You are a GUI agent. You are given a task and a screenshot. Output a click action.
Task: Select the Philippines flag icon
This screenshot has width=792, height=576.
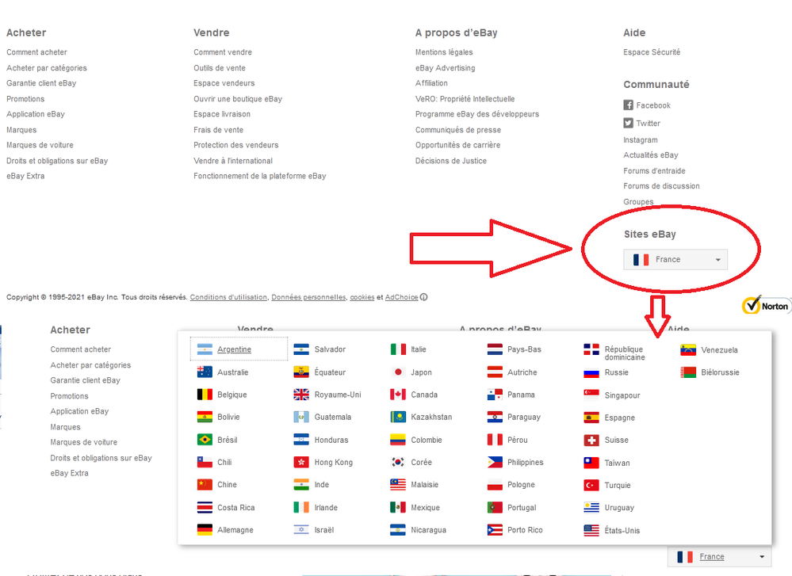[x=495, y=462]
